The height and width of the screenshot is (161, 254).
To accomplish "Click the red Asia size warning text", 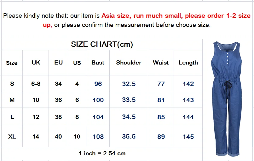I will point(147,20).
